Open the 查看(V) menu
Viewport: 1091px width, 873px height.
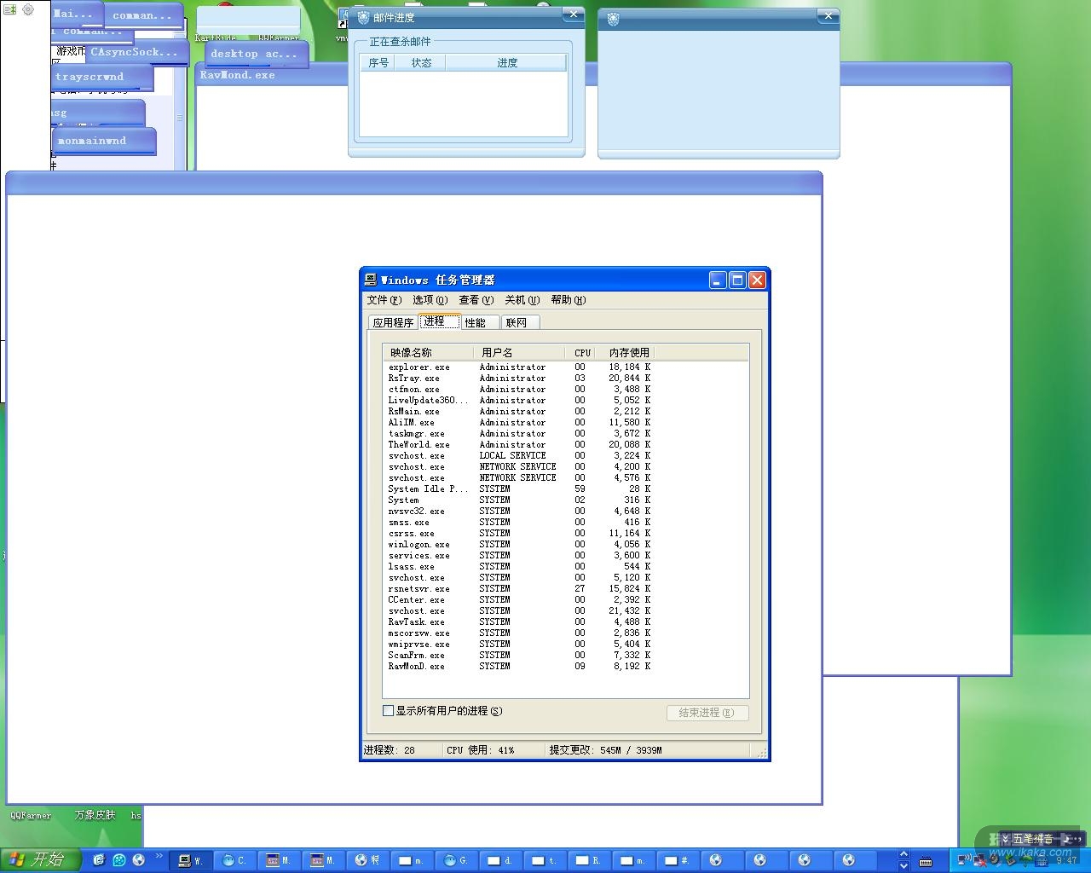point(476,300)
